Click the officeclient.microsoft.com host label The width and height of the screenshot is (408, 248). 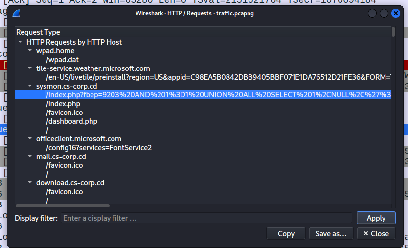pyautogui.click(x=79, y=139)
